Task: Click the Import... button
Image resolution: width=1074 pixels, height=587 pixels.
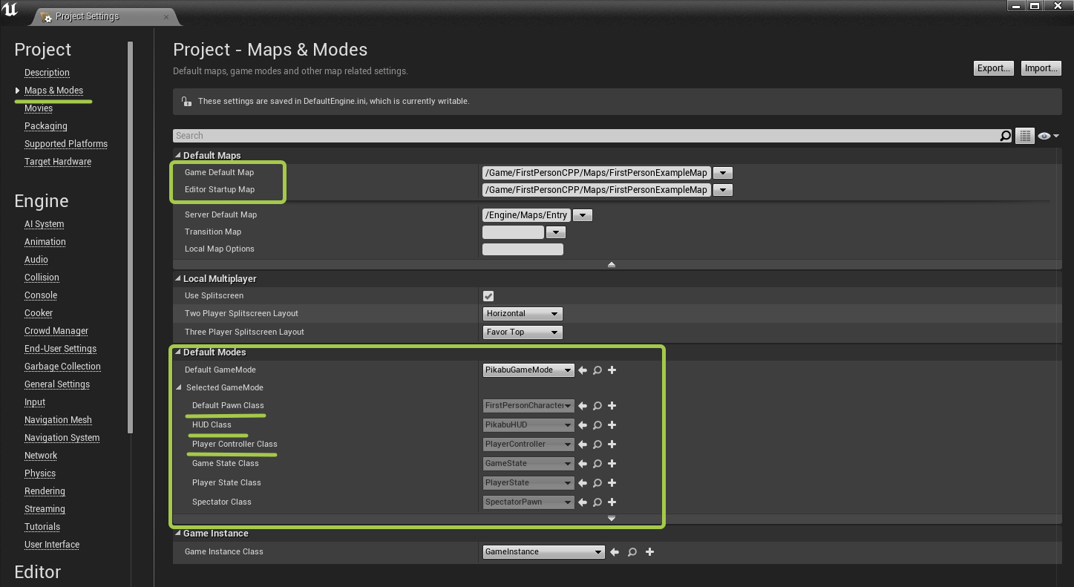Action: click(x=1041, y=68)
